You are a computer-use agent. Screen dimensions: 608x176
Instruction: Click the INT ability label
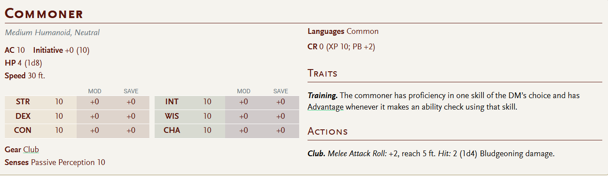(x=172, y=102)
